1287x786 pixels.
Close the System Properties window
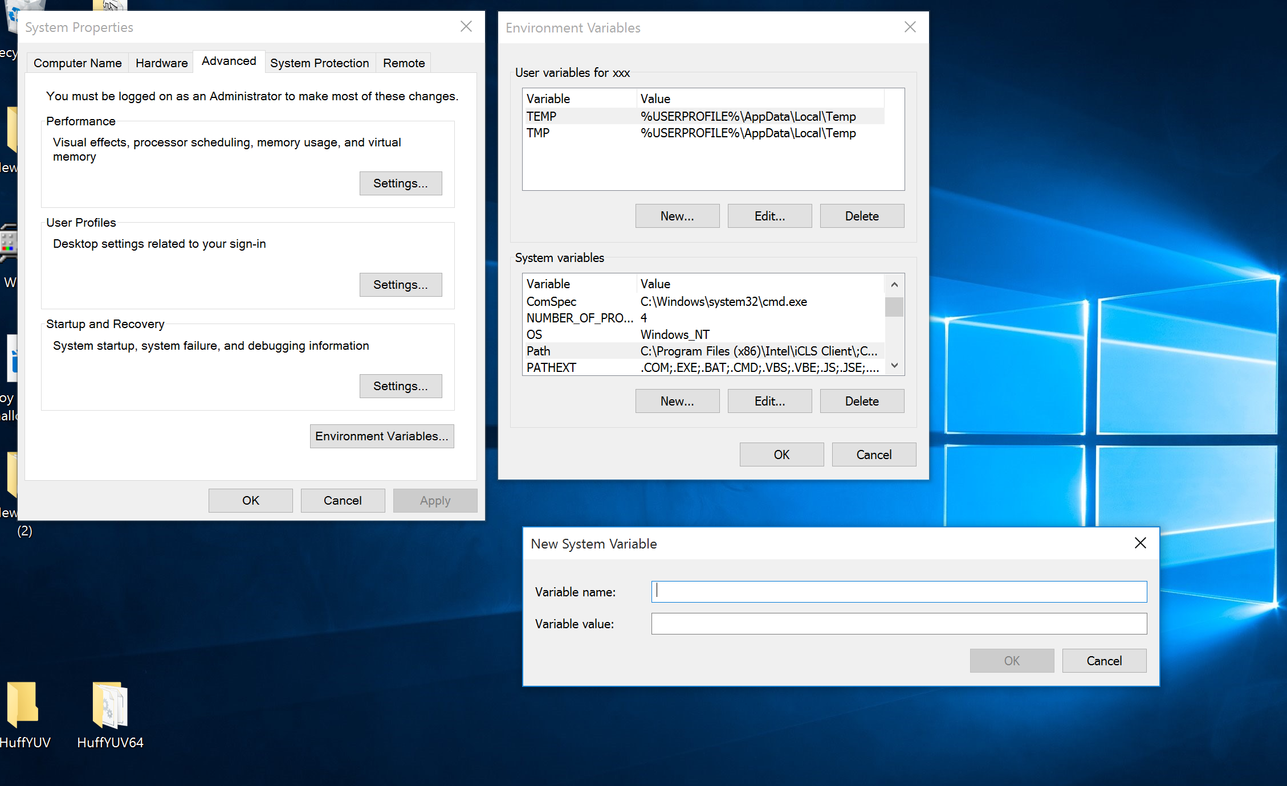click(466, 26)
